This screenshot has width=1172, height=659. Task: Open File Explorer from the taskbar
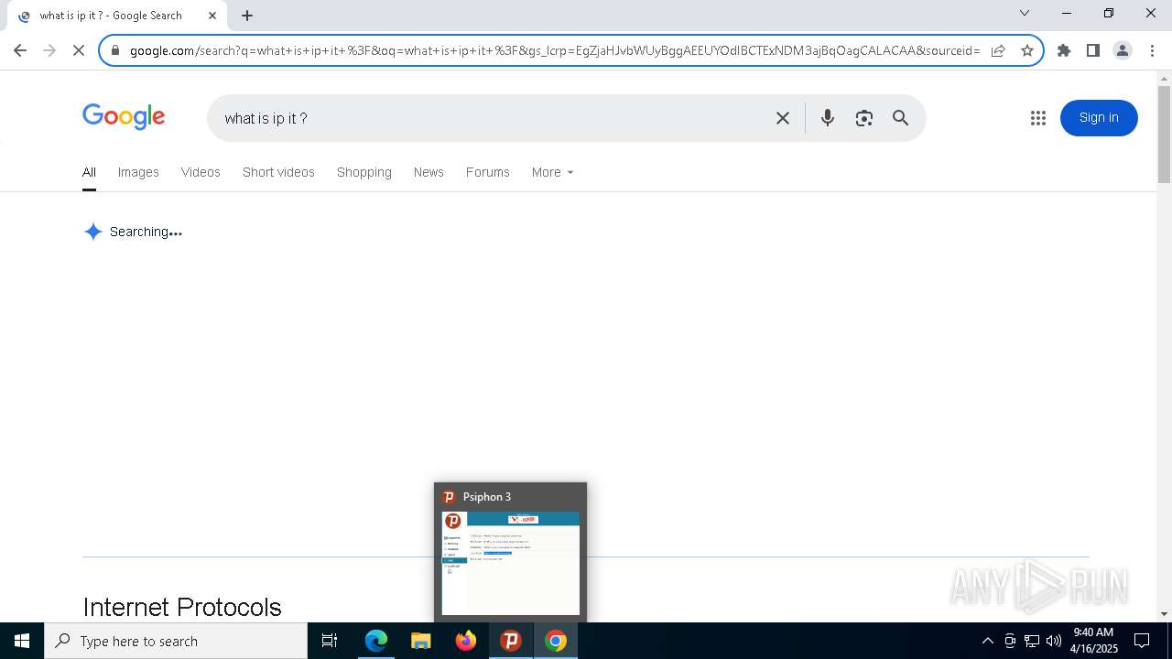point(421,641)
